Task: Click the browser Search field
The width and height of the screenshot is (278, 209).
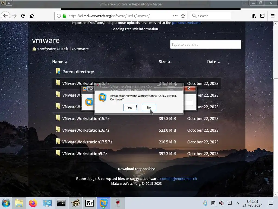Action: point(210,16)
